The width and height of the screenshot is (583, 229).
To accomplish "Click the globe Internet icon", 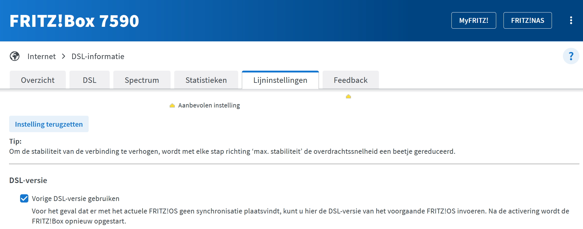I will [x=15, y=56].
